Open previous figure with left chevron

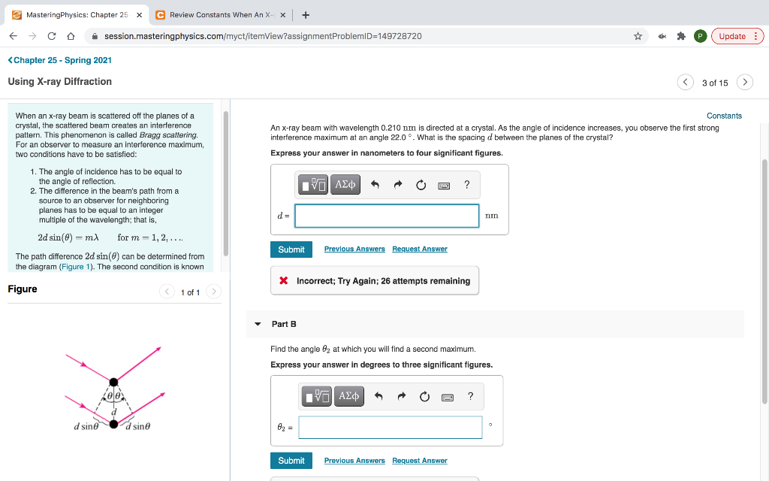click(x=167, y=291)
